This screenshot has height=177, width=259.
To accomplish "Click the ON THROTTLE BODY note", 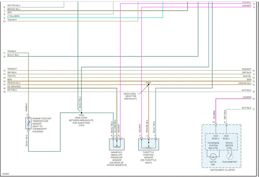I will [x=148, y=161].
